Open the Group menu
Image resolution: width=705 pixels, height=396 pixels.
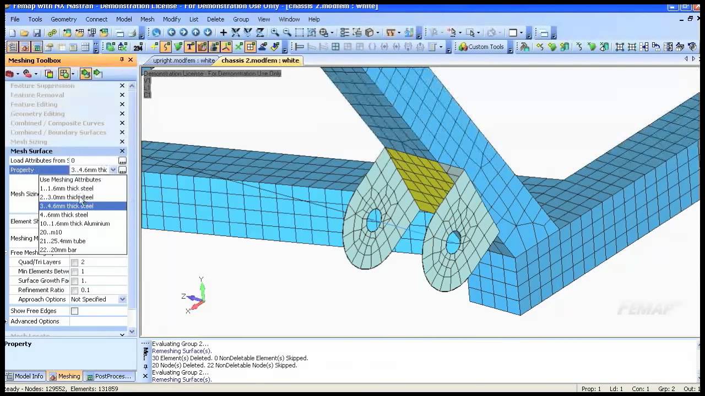[x=241, y=19]
